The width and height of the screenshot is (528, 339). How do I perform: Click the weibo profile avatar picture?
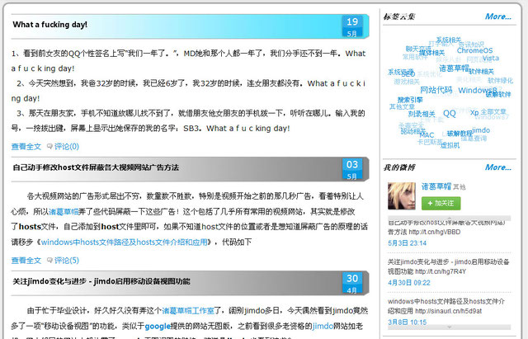[402, 196]
